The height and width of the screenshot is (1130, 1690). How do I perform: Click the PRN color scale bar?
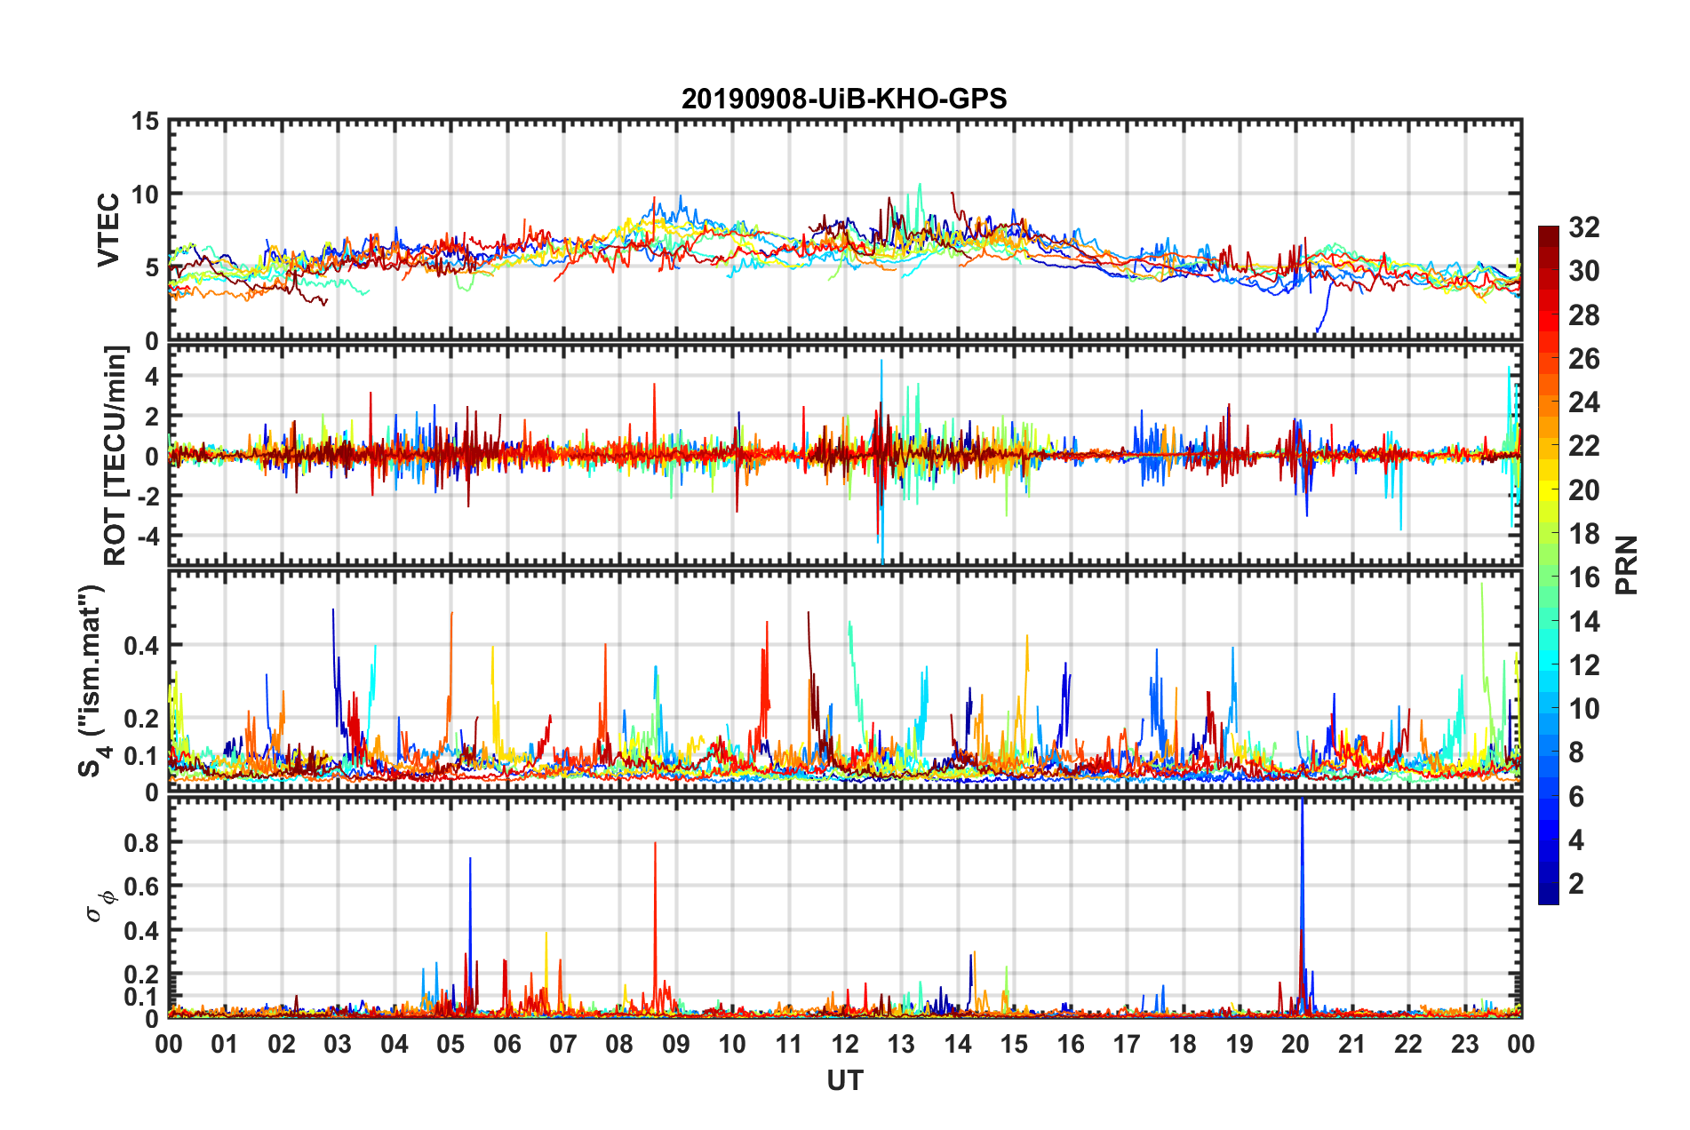point(1549,565)
